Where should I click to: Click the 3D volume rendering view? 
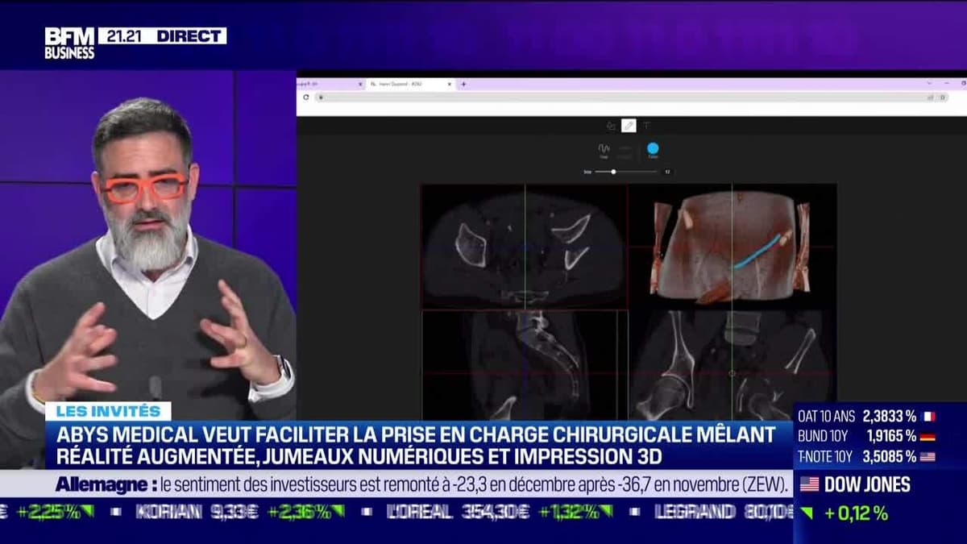coord(732,246)
